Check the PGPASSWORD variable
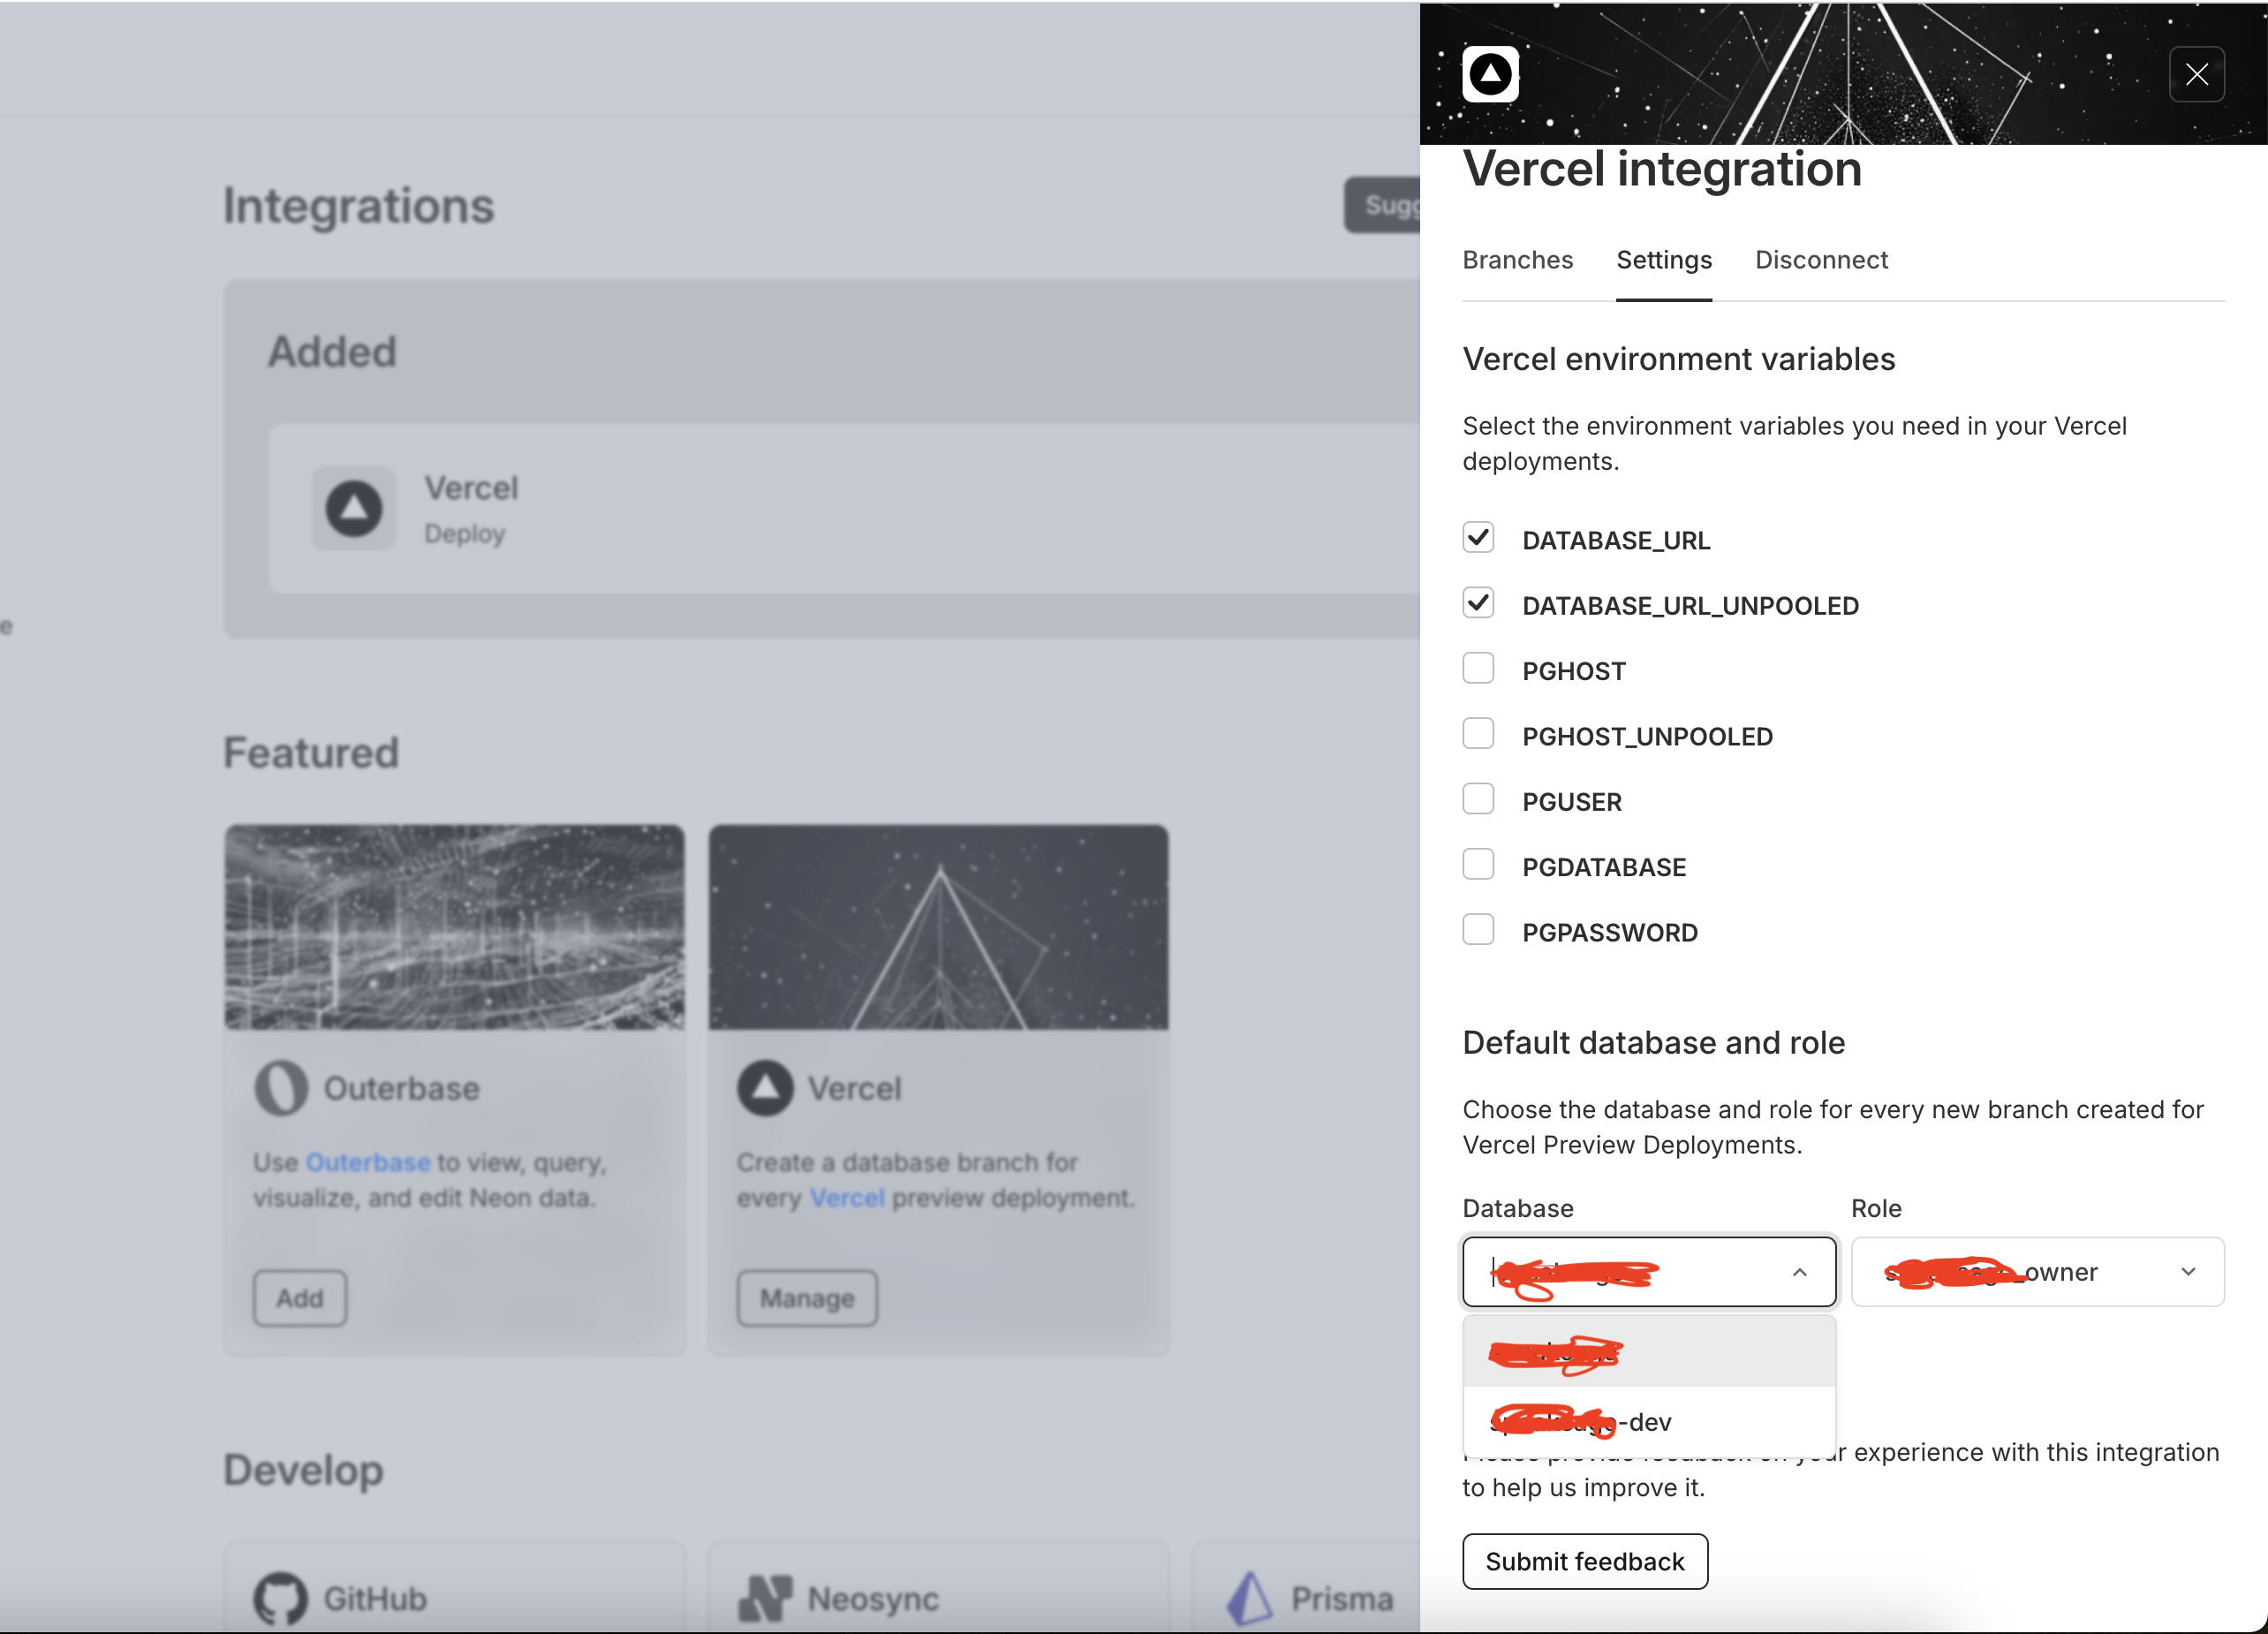The image size is (2268, 1634). [1478, 930]
